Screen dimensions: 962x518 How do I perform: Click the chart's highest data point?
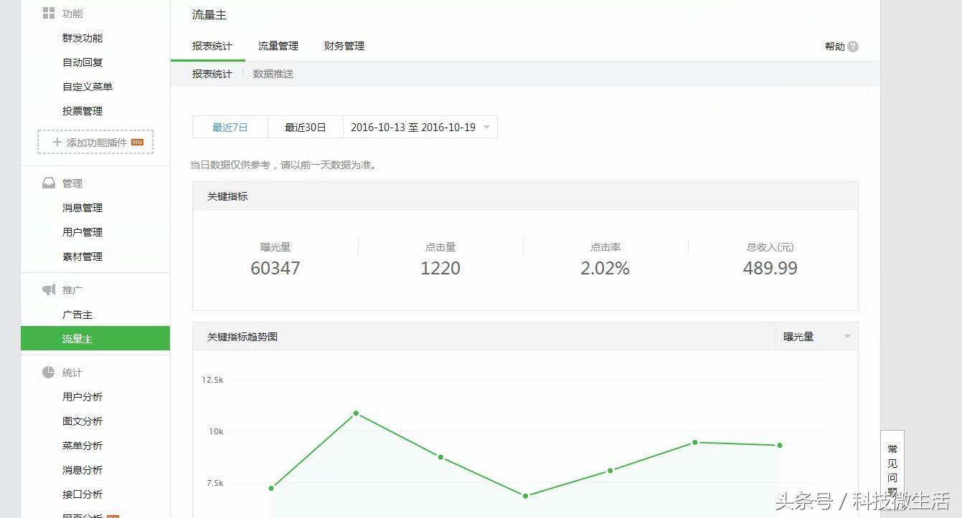tap(356, 413)
